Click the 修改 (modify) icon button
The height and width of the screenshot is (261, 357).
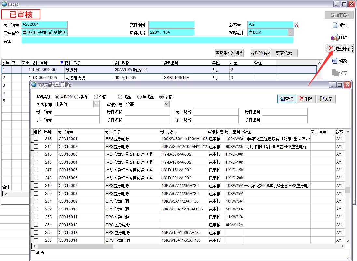pos(339,61)
